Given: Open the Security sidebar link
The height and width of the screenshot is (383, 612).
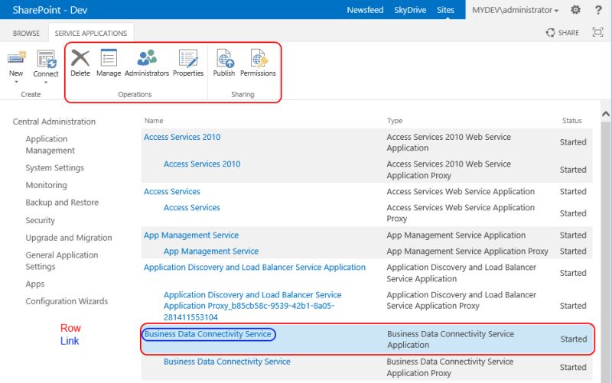Looking at the screenshot, I should tap(41, 220).
